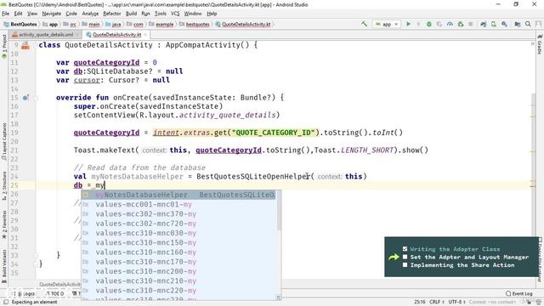Open the Event Log panel
This screenshot has height=306, width=544.
[519, 293]
